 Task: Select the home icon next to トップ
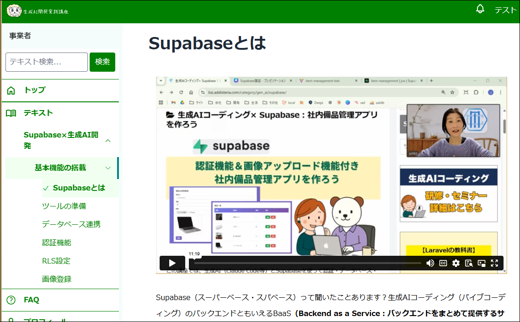click(10, 90)
